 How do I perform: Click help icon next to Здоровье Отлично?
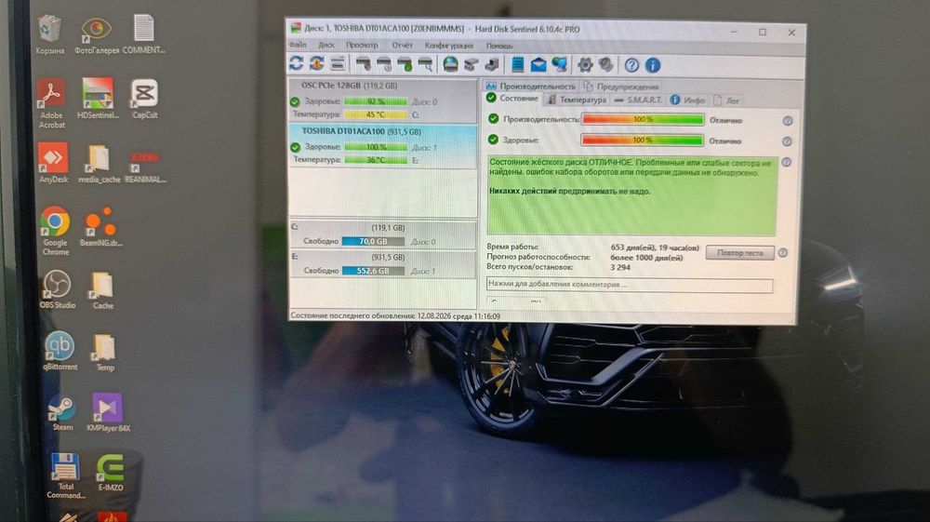click(787, 141)
